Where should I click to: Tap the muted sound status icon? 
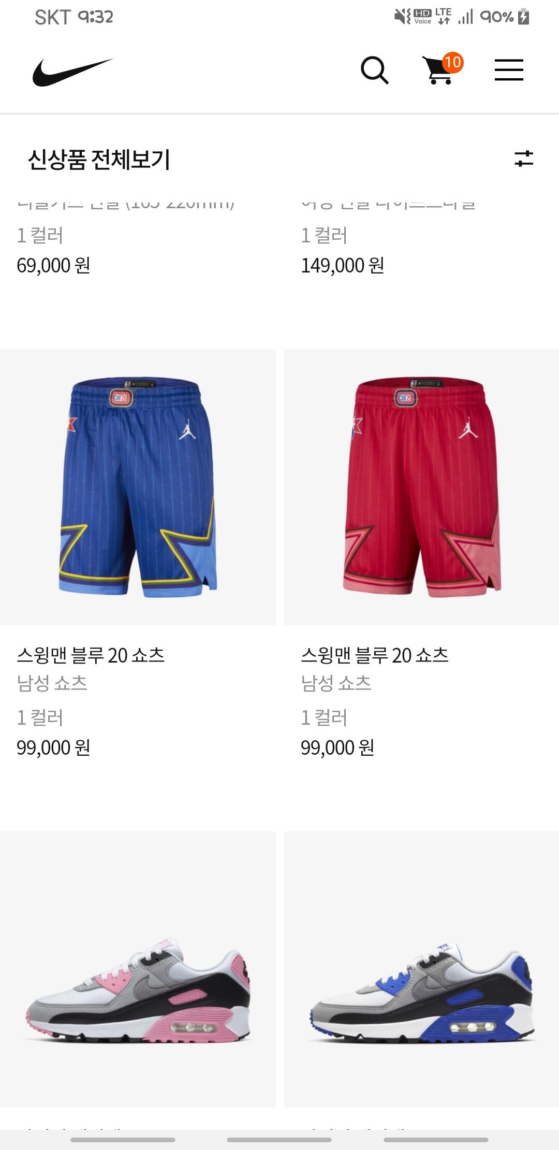(401, 17)
